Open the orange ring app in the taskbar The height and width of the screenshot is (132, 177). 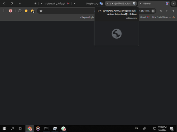[38, 128]
